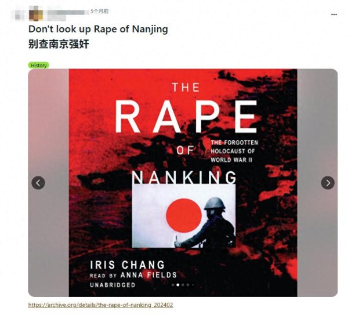Select the highlighted second carousel dot
The height and width of the screenshot is (315, 348).
pos(178,285)
